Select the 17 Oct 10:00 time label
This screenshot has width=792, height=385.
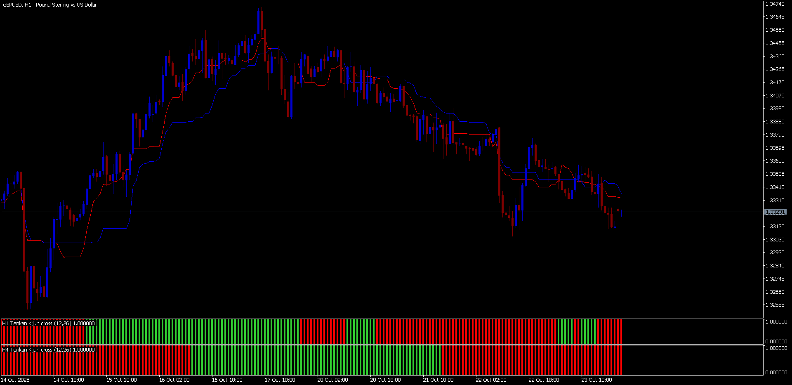tap(280, 380)
